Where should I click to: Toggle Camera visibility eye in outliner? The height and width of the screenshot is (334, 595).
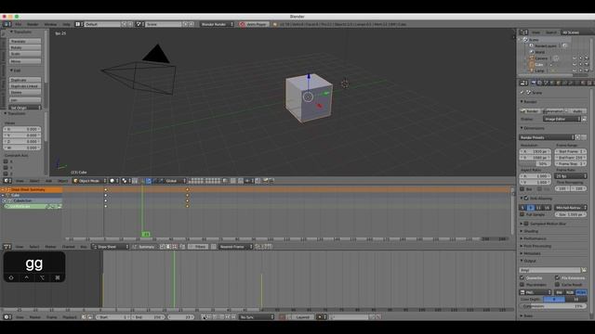coord(575,58)
